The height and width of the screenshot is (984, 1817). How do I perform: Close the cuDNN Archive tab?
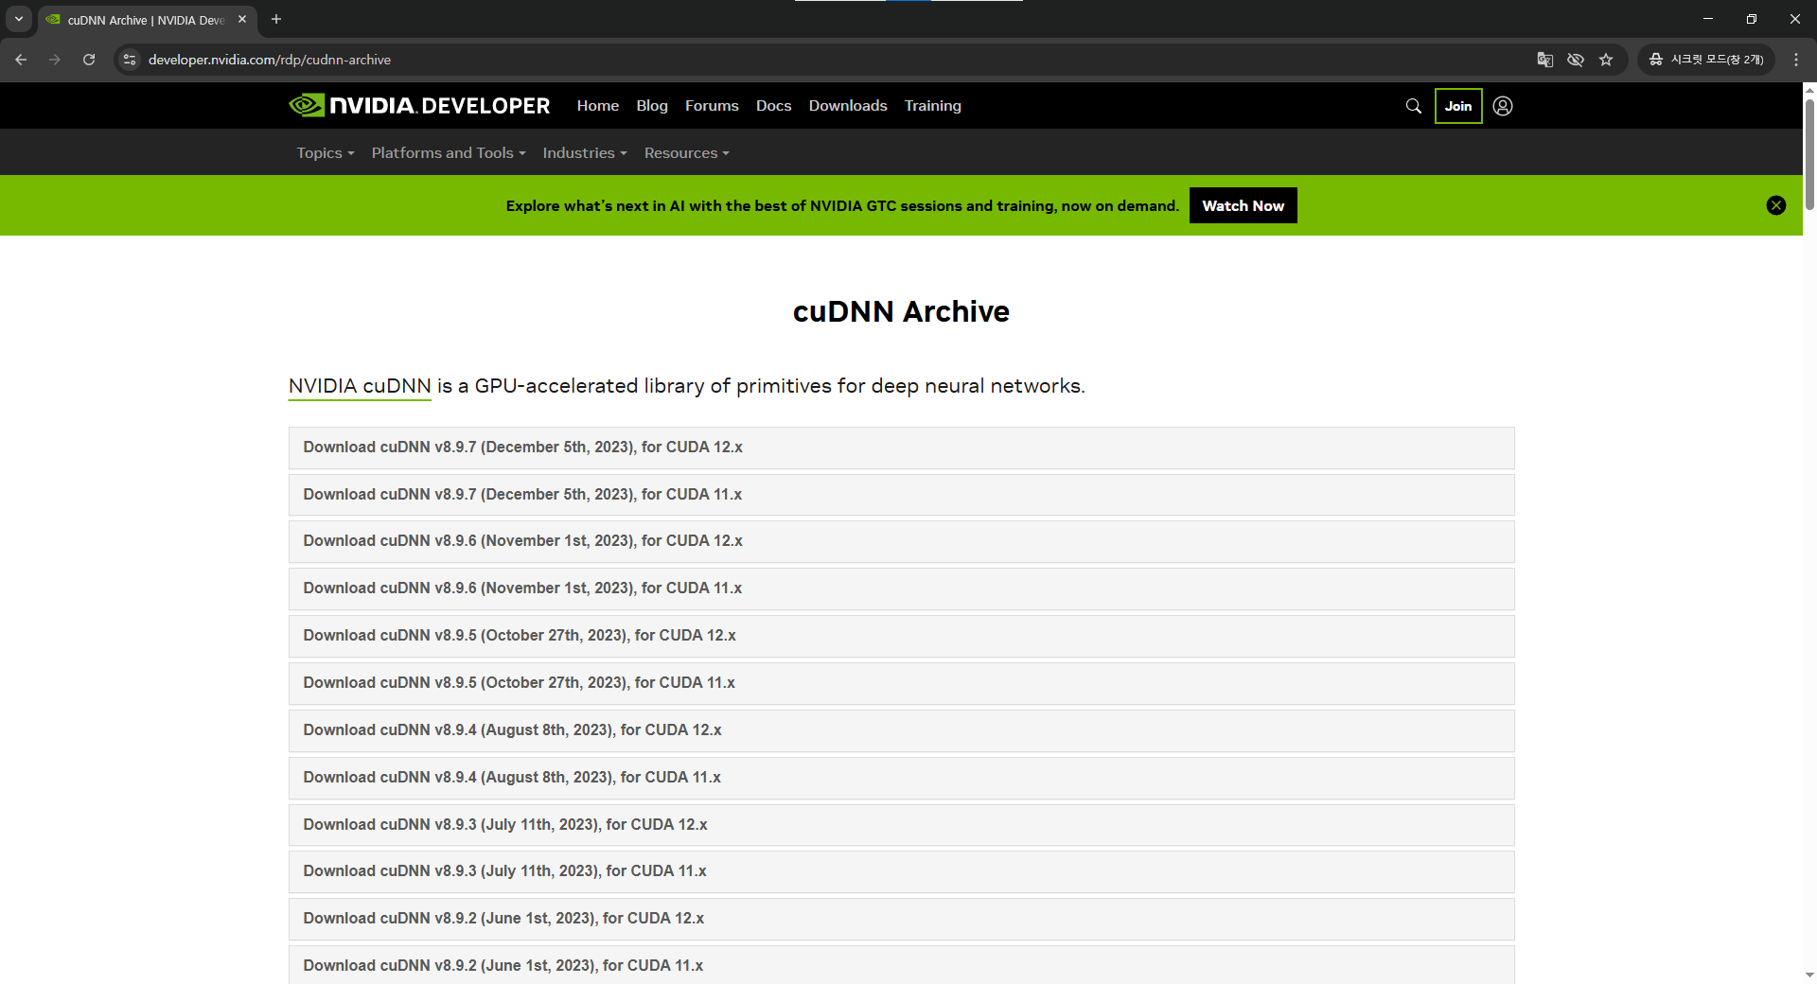(x=242, y=19)
